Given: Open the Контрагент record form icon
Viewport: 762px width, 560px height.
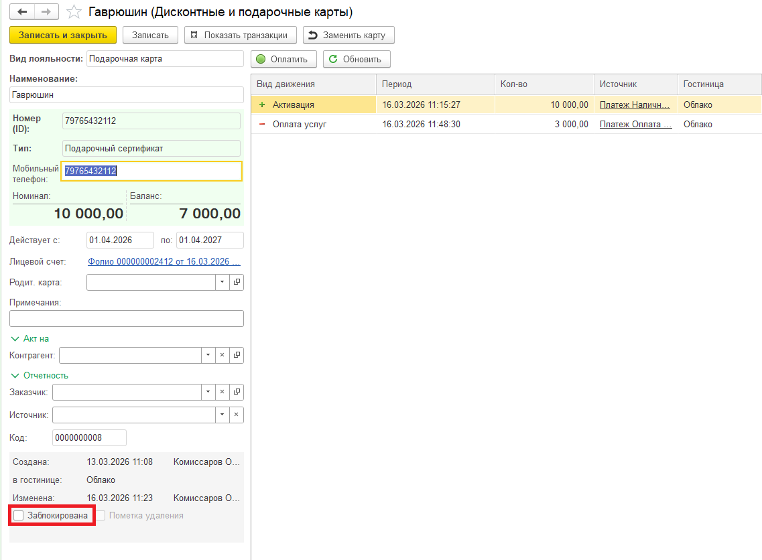Looking at the screenshot, I should [x=237, y=355].
